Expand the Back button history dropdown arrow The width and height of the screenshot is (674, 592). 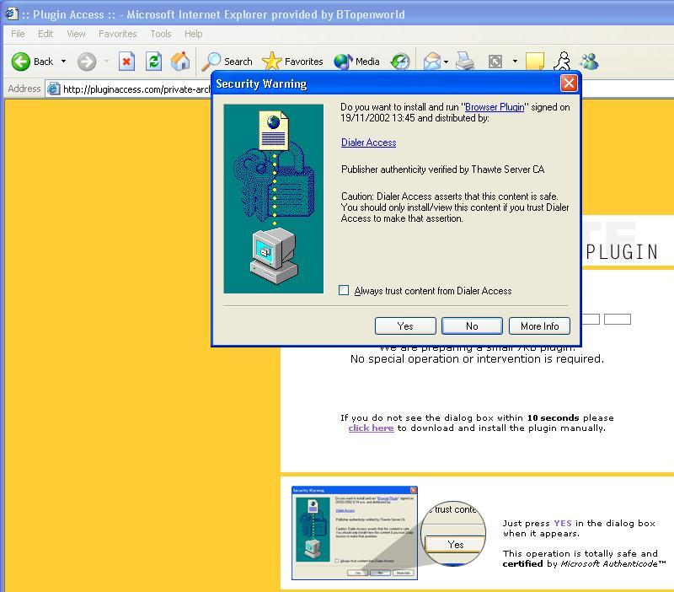coord(63,62)
